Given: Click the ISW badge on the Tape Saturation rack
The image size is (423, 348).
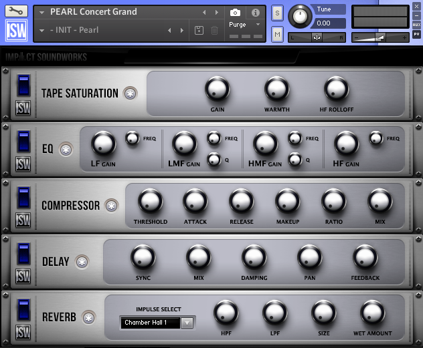Looking at the screenshot, I should tap(23, 108).
